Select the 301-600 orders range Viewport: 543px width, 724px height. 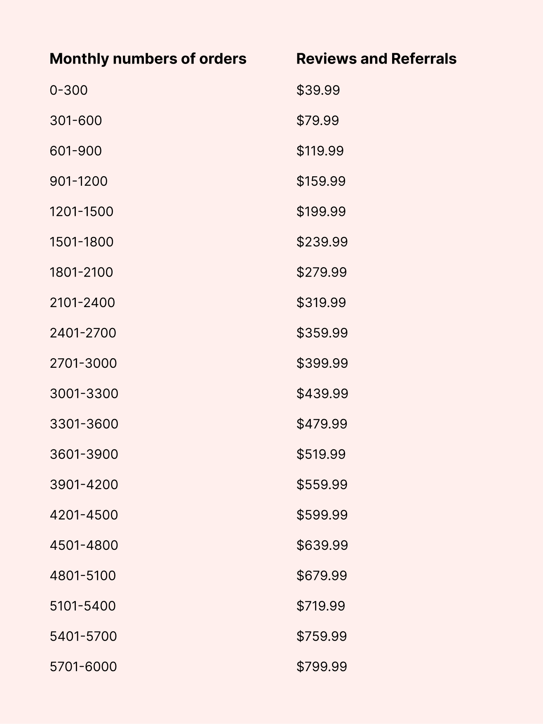[75, 121]
